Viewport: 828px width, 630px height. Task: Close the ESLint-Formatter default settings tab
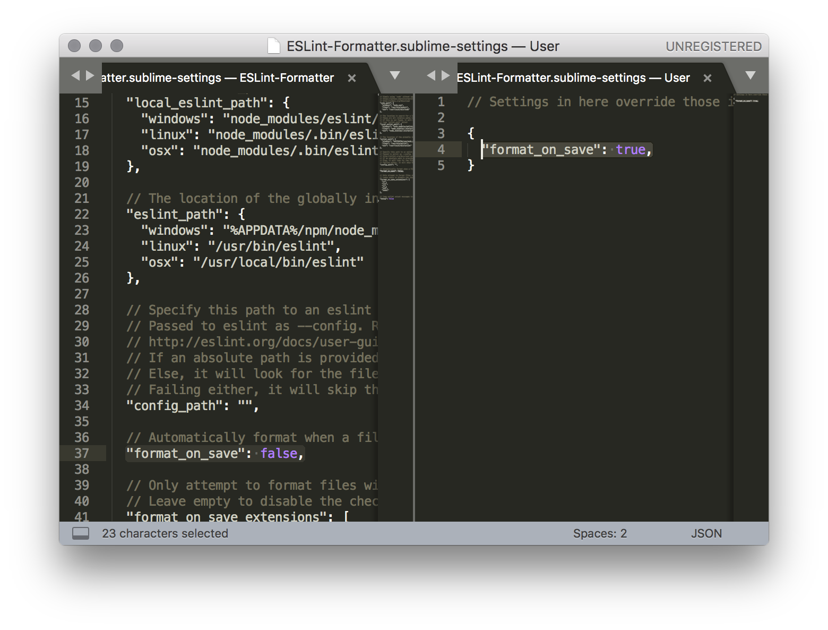click(351, 78)
